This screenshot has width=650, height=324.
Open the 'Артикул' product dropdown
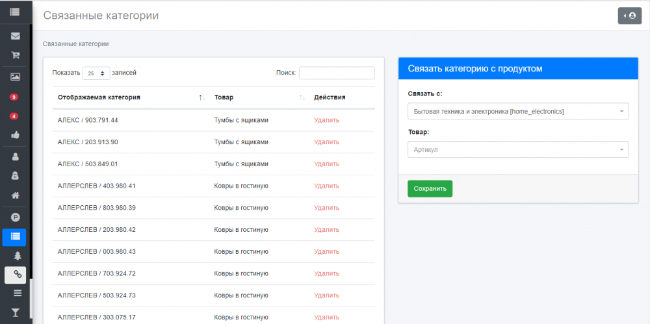[x=518, y=150]
